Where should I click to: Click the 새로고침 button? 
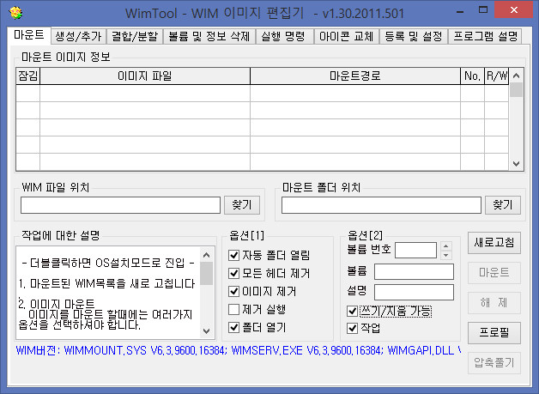coord(494,243)
